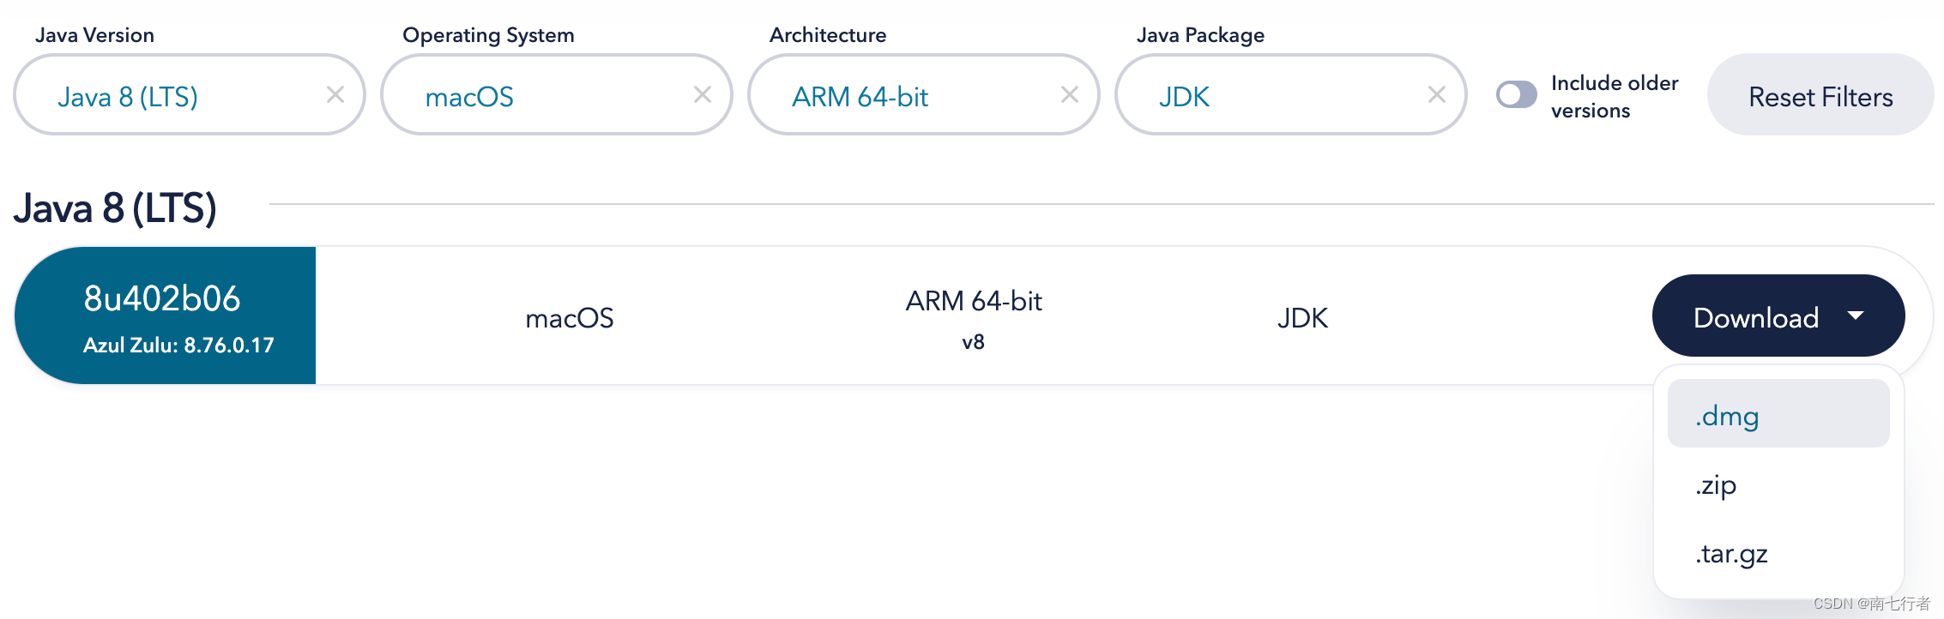Click the JDK cell in the result row
1944x619 pixels.
click(1302, 318)
